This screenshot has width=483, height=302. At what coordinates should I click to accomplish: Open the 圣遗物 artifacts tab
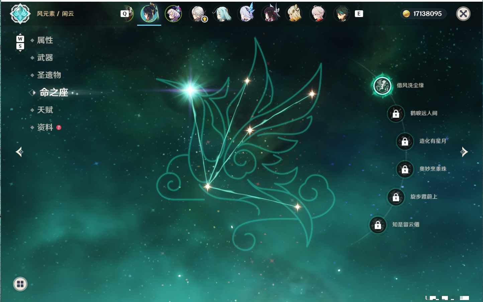tap(49, 75)
